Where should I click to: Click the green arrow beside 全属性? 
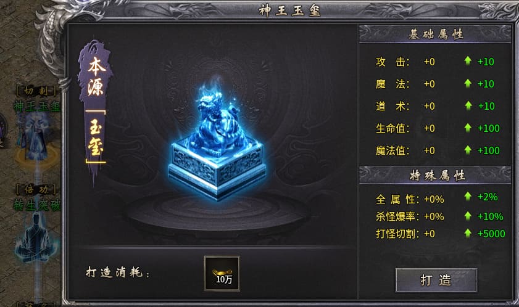point(468,197)
